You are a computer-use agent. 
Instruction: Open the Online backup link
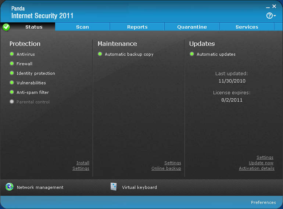point(166,168)
